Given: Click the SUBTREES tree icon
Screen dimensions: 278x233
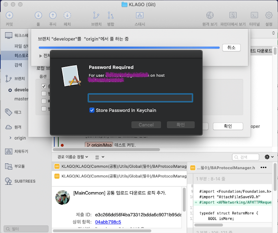Looking at the screenshot, I should tap(8, 181).
